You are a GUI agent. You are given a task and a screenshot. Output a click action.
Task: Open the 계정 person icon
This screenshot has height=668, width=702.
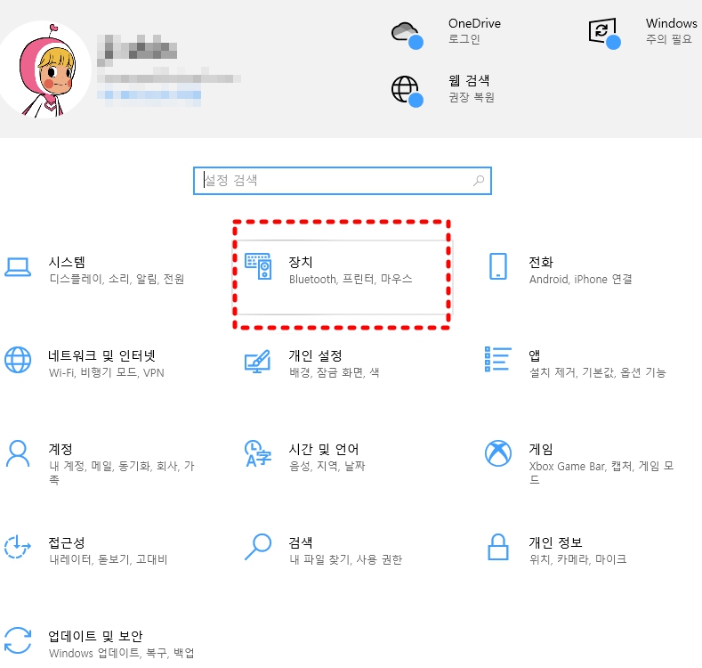[18, 454]
